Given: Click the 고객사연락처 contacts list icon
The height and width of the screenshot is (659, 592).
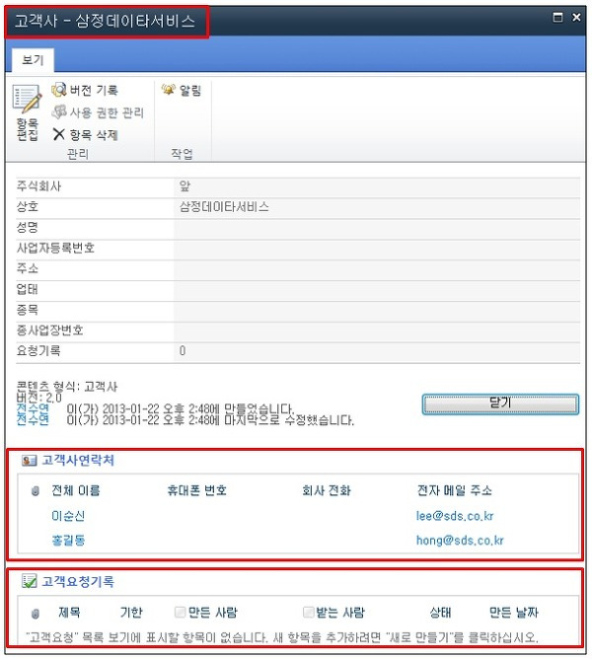Looking at the screenshot, I should [29, 460].
